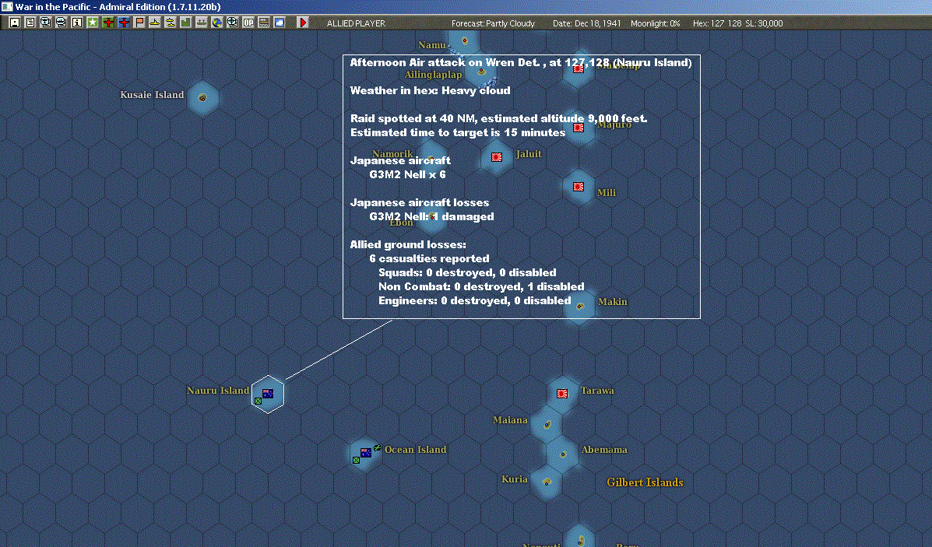Click the red plane on green icon
This screenshot has width=932, height=547.
click(108, 23)
